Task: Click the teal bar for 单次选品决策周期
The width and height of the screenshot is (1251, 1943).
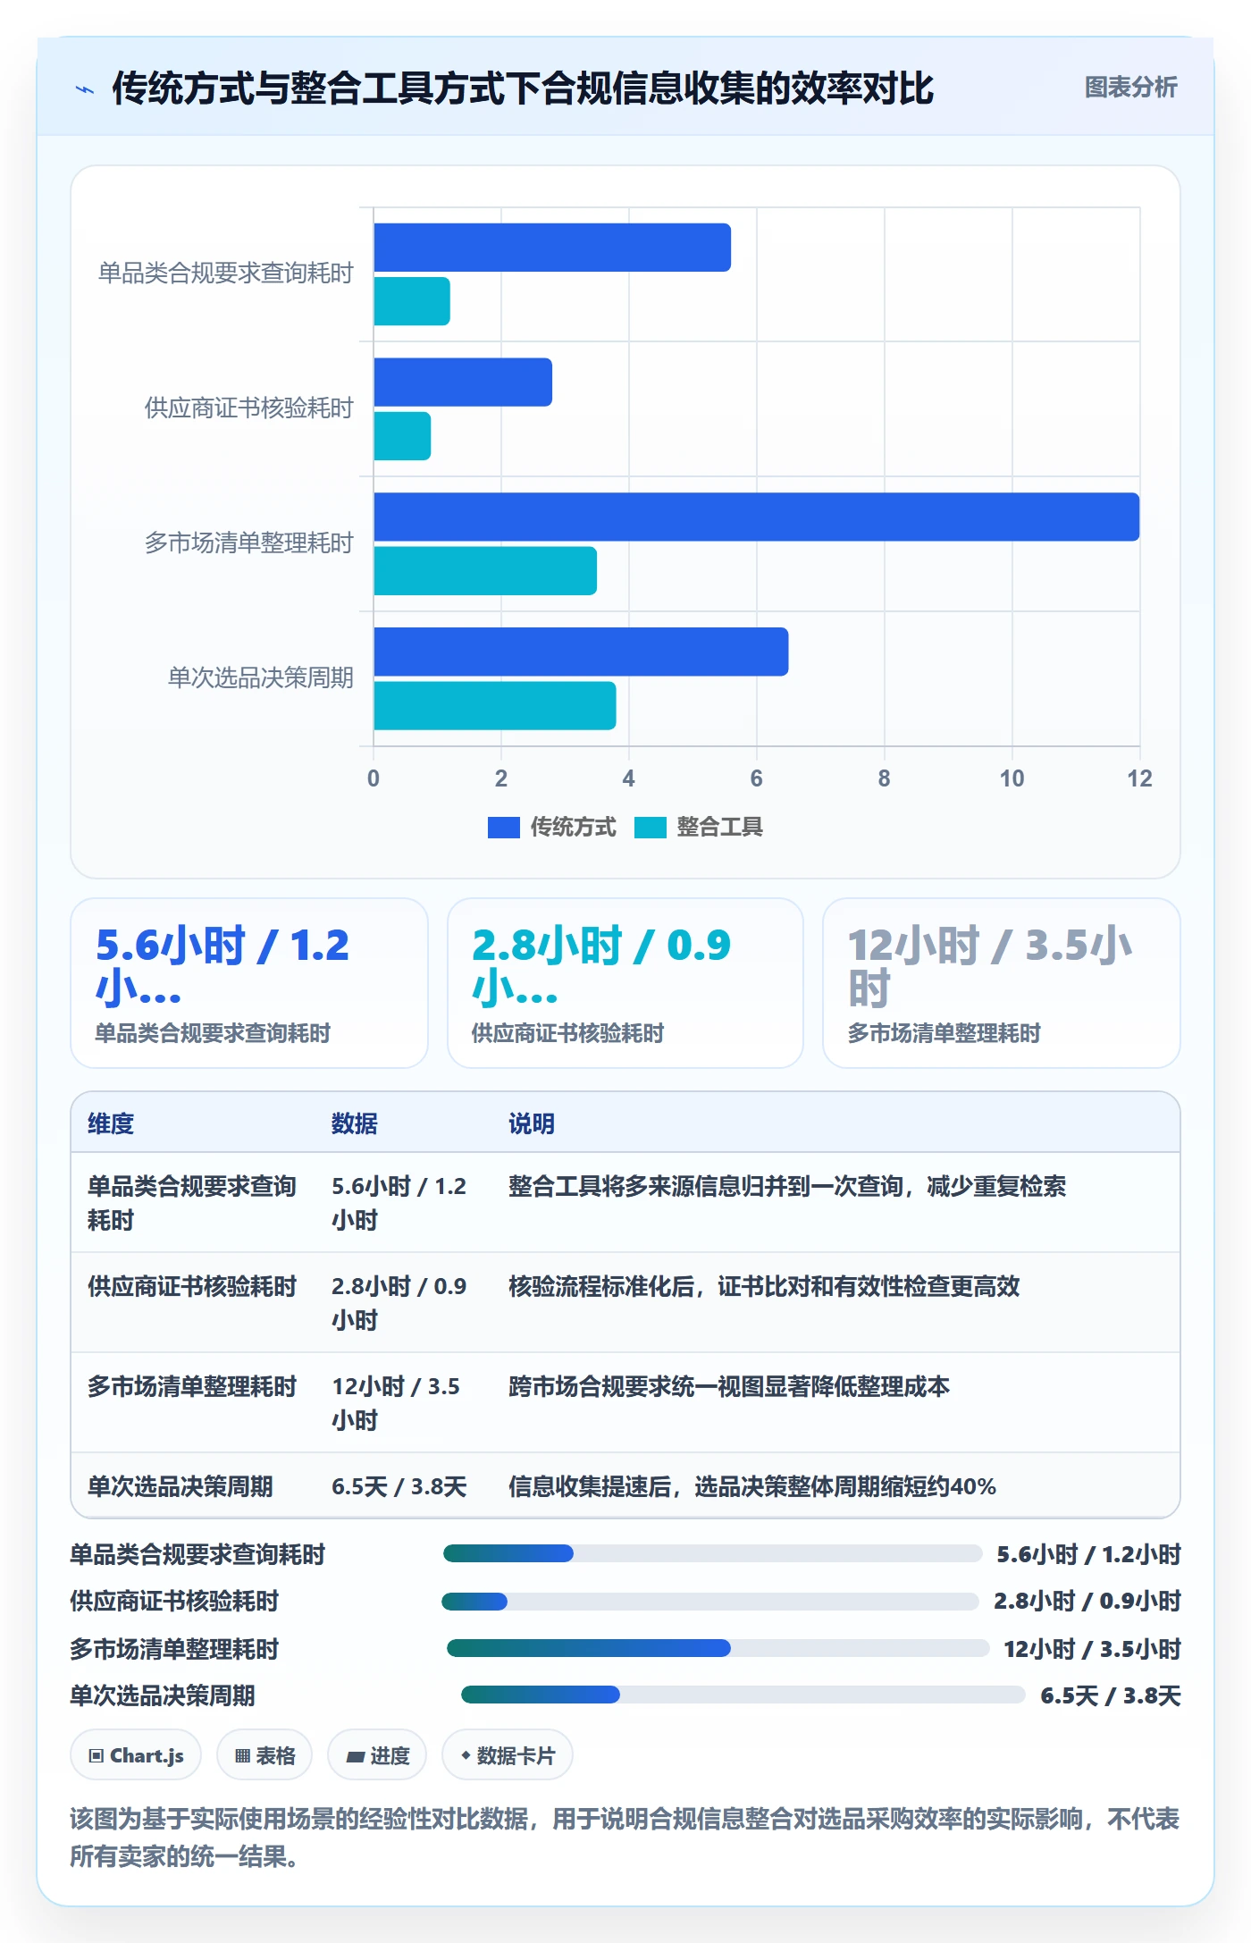Action: pyautogui.click(x=495, y=706)
